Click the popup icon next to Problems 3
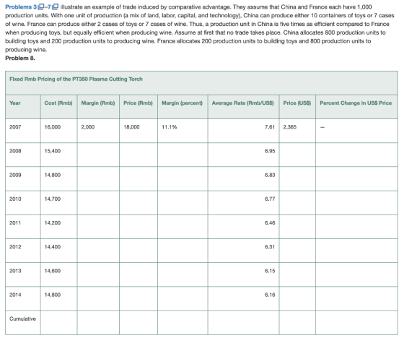This screenshot has width=404, height=338. 40,6
